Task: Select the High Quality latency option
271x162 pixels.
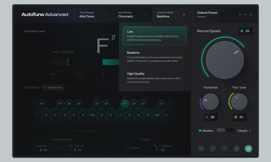Action: (x=155, y=78)
